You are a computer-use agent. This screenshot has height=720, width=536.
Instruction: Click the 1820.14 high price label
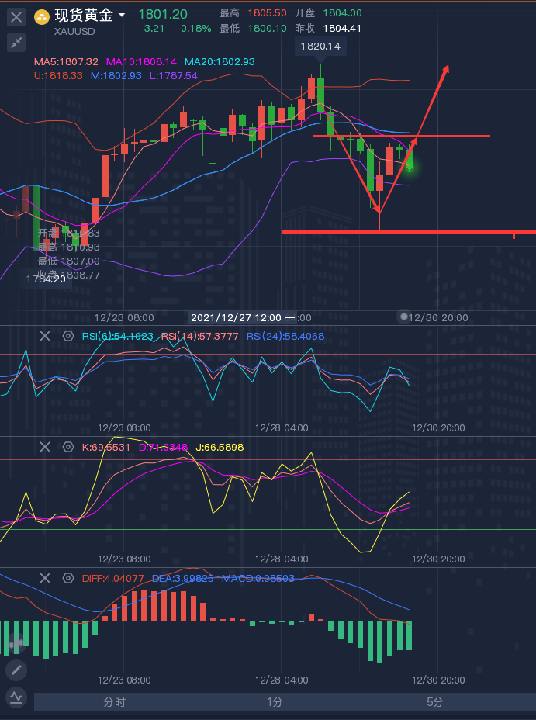319,47
